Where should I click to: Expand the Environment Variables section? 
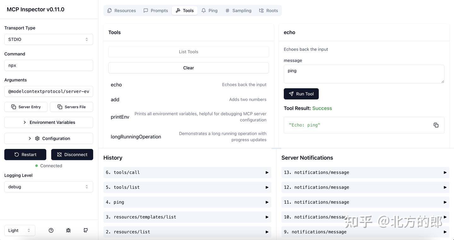(49, 122)
